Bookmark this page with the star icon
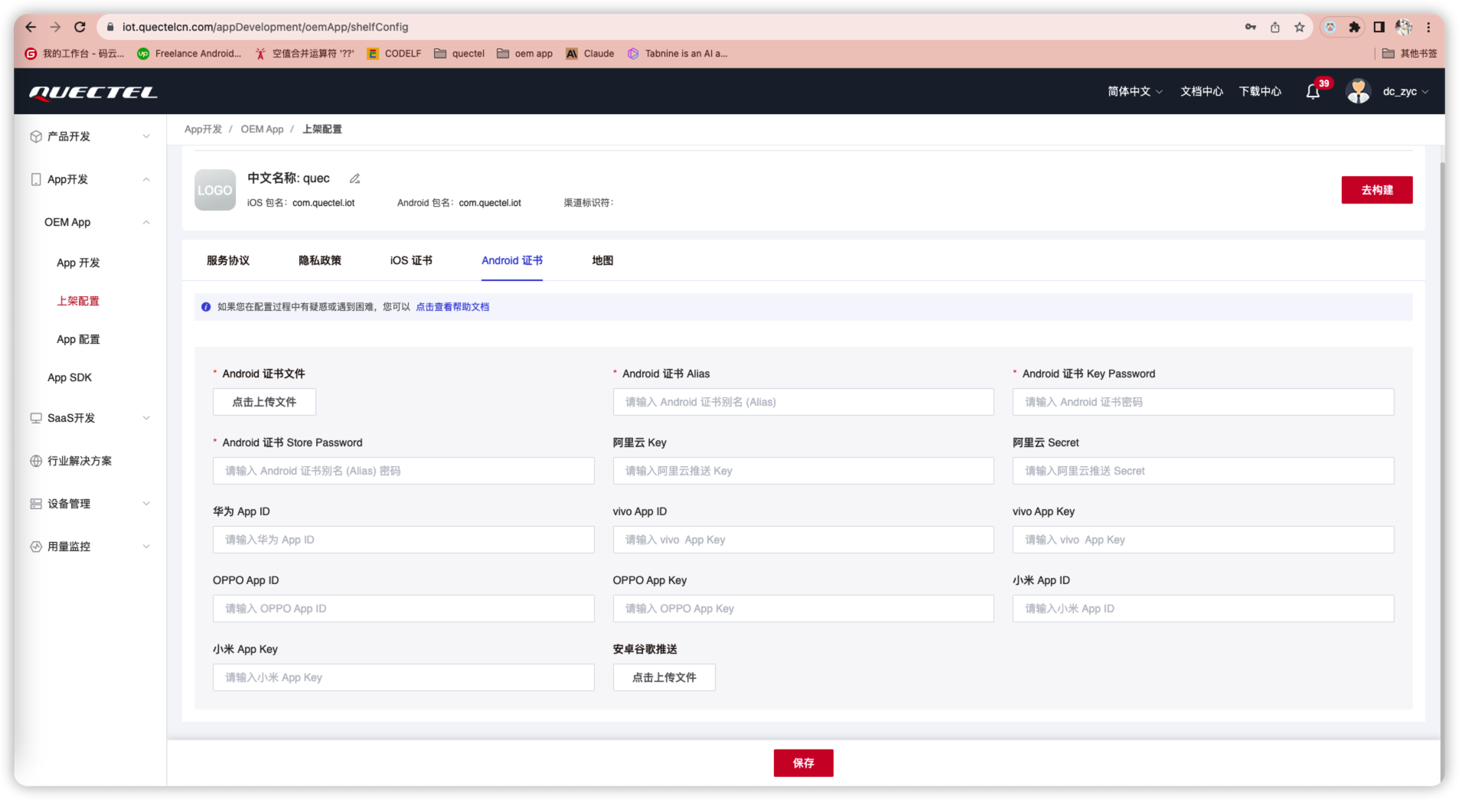1459x800 pixels. pos(1299,27)
